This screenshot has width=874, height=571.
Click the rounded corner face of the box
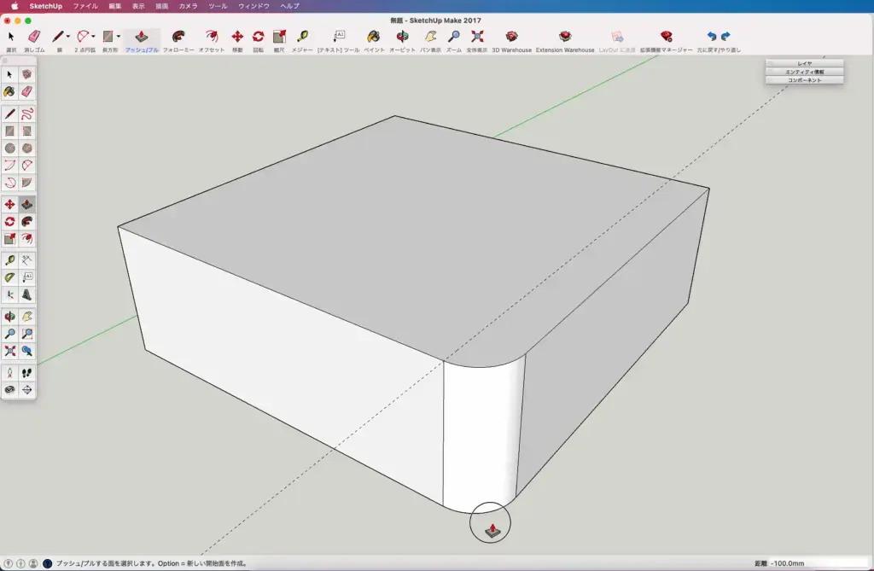[x=482, y=435]
